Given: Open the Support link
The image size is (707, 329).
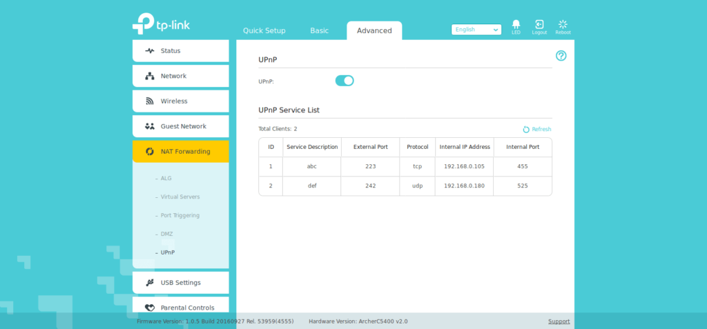Looking at the screenshot, I should (x=559, y=321).
